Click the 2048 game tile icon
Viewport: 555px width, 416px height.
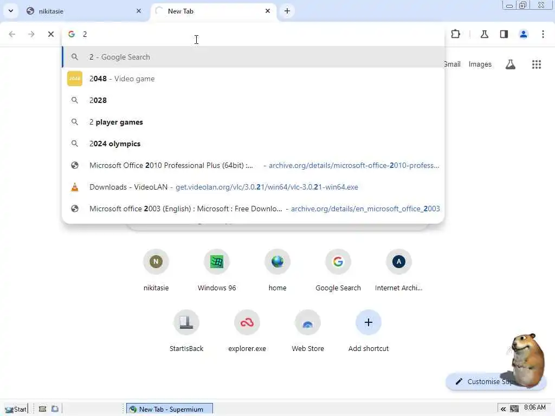75,79
